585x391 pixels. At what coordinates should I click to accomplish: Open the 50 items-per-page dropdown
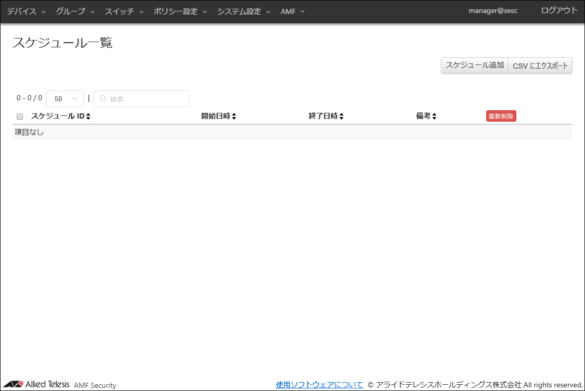tap(65, 99)
